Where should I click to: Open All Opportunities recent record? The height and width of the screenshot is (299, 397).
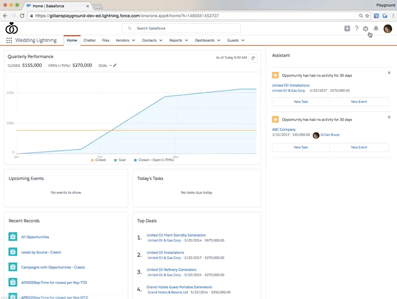click(x=35, y=237)
